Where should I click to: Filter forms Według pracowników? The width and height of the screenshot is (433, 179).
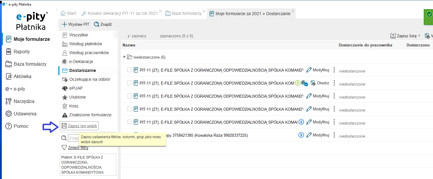pos(85,53)
